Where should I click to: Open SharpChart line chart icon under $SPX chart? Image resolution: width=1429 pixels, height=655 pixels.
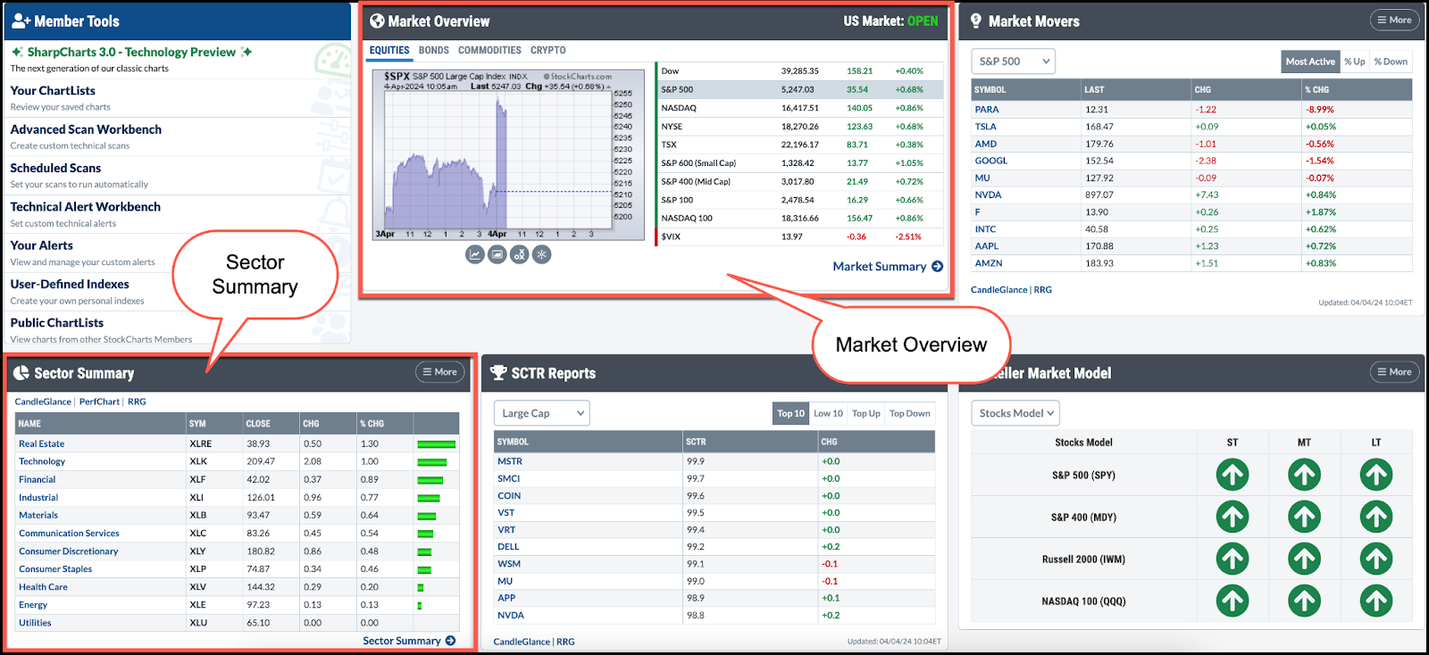(x=475, y=254)
